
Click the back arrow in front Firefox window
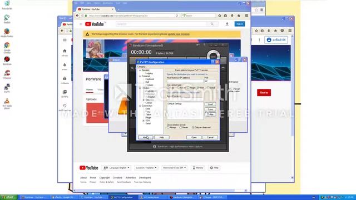coord(77,16)
